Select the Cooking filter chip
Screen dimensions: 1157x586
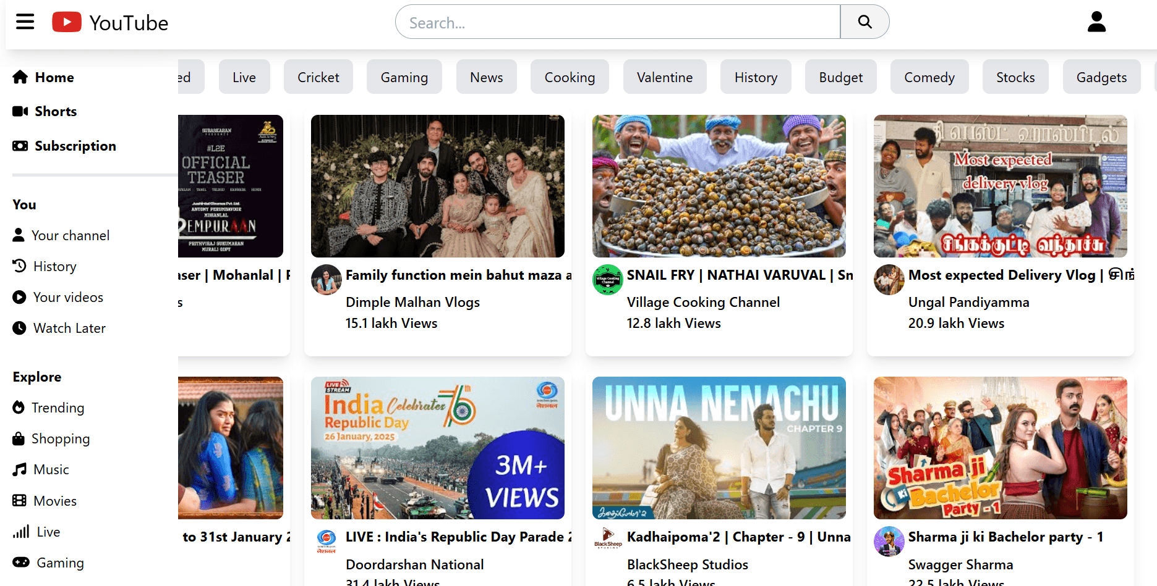pyautogui.click(x=570, y=77)
